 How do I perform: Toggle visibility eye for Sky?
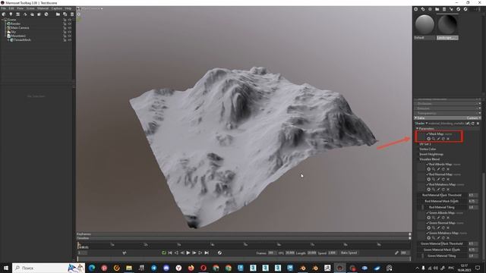(x=69, y=32)
